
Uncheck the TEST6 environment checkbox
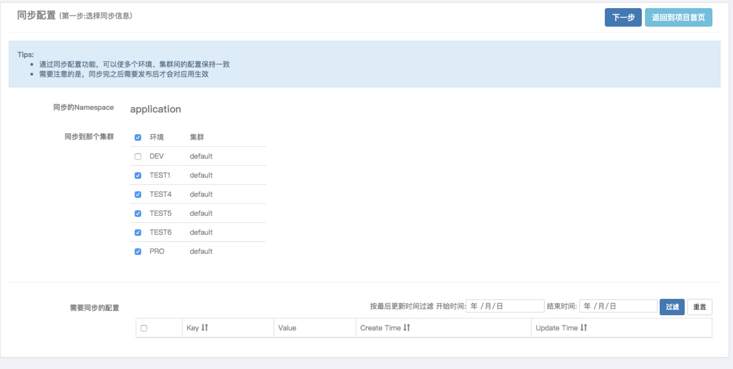[138, 233]
